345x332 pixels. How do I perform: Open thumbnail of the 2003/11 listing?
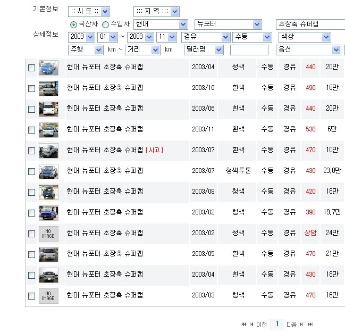pyautogui.click(x=48, y=130)
